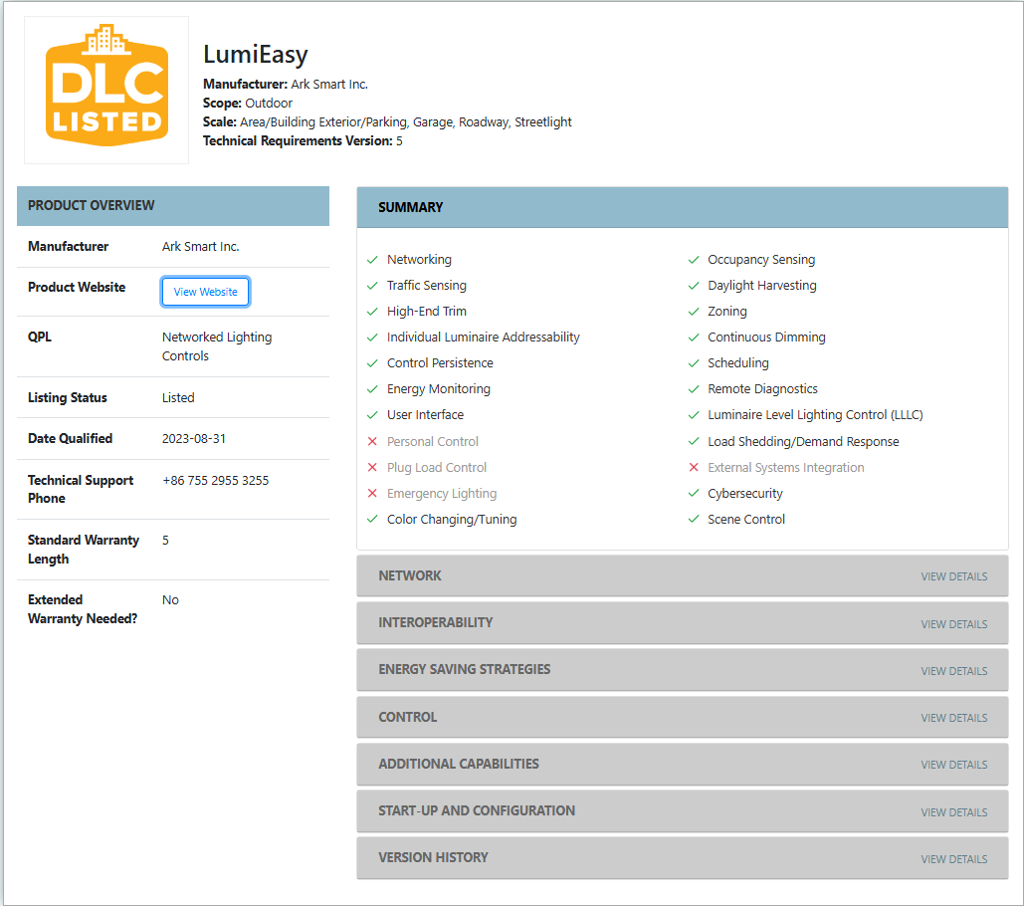Select the Product Overview header
This screenshot has width=1024, height=906.
[x=173, y=206]
